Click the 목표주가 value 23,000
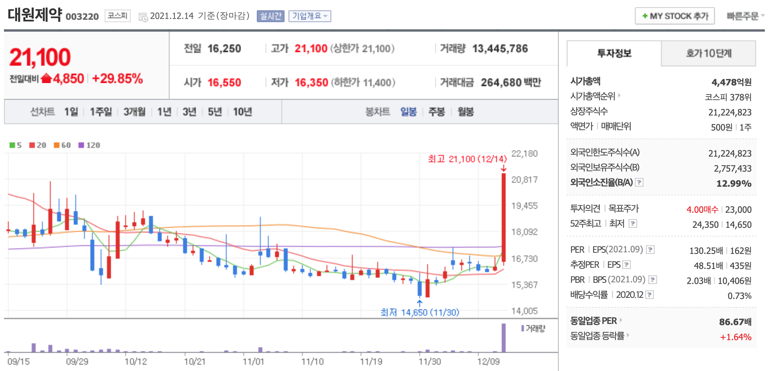The height and width of the screenshot is (371, 768). click(738, 210)
